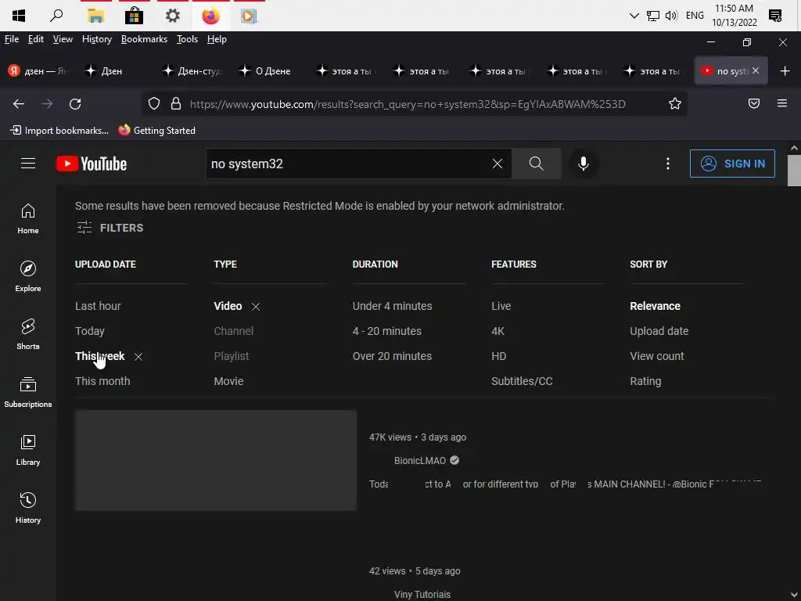This screenshot has width=801, height=601.
Task: Sort results by Upload date
Action: pyautogui.click(x=659, y=331)
